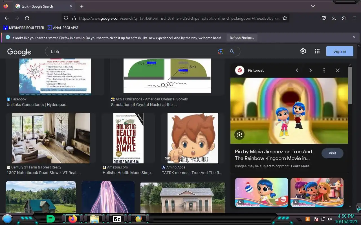Open the Google apps grid
The height and width of the screenshot is (225, 361).
[317, 51]
